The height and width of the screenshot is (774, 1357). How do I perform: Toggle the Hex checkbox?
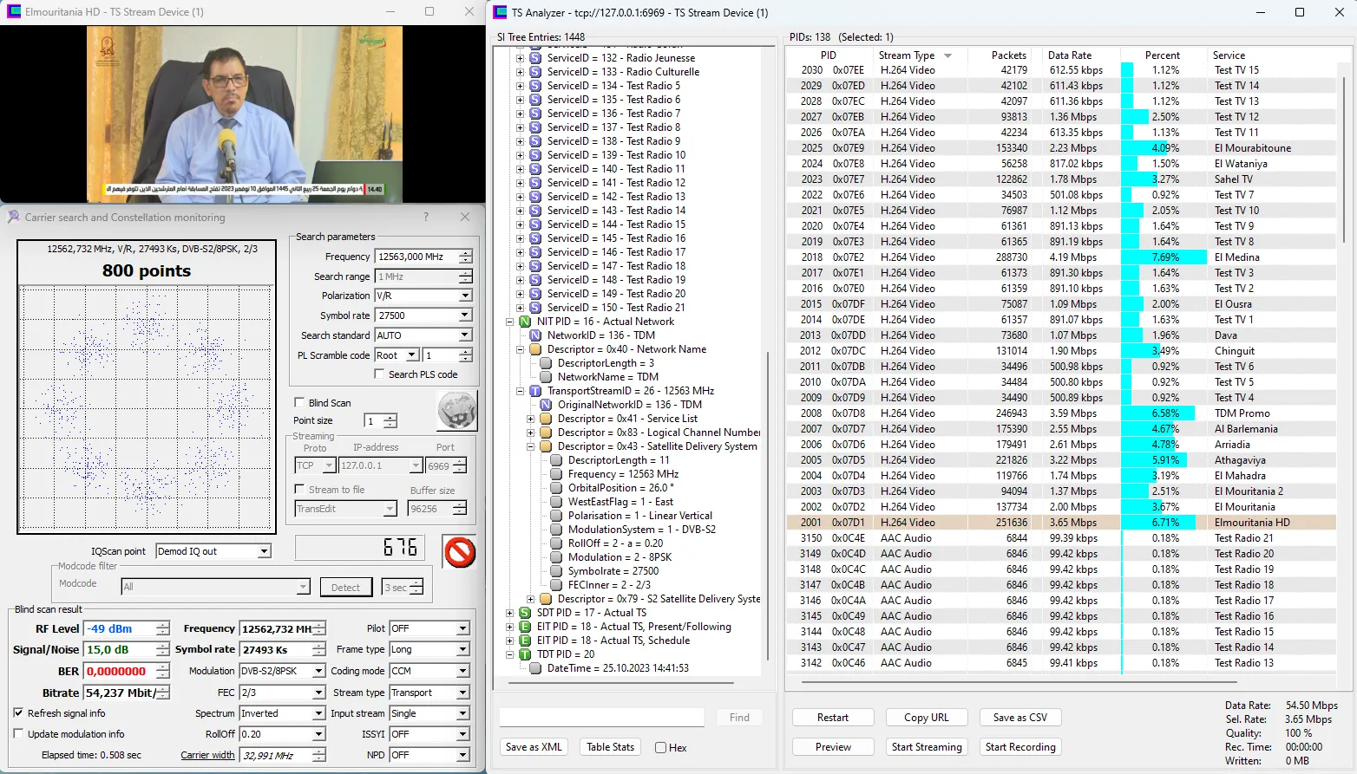(x=661, y=748)
